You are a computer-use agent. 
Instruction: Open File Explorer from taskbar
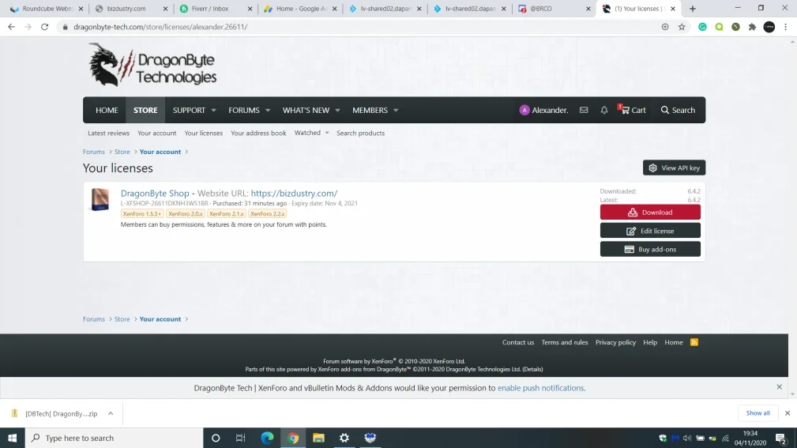tap(318, 438)
